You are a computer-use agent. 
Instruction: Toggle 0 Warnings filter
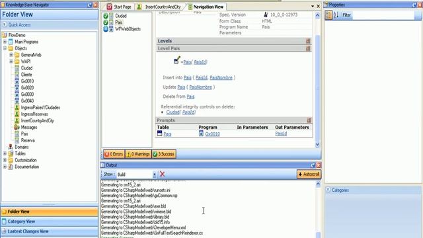click(x=138, y=154)
